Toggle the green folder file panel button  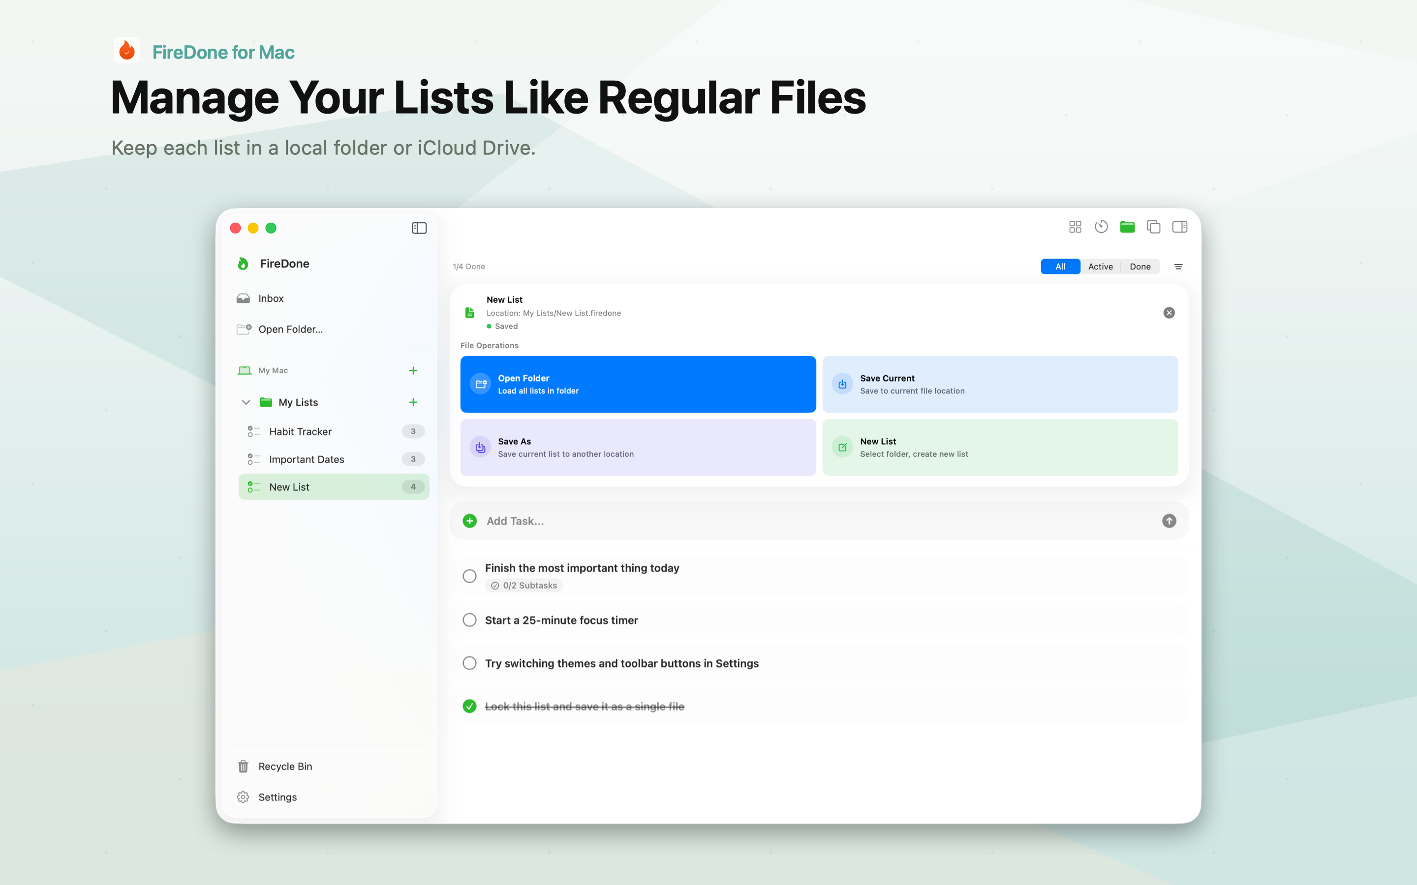tap(1127, 227)
